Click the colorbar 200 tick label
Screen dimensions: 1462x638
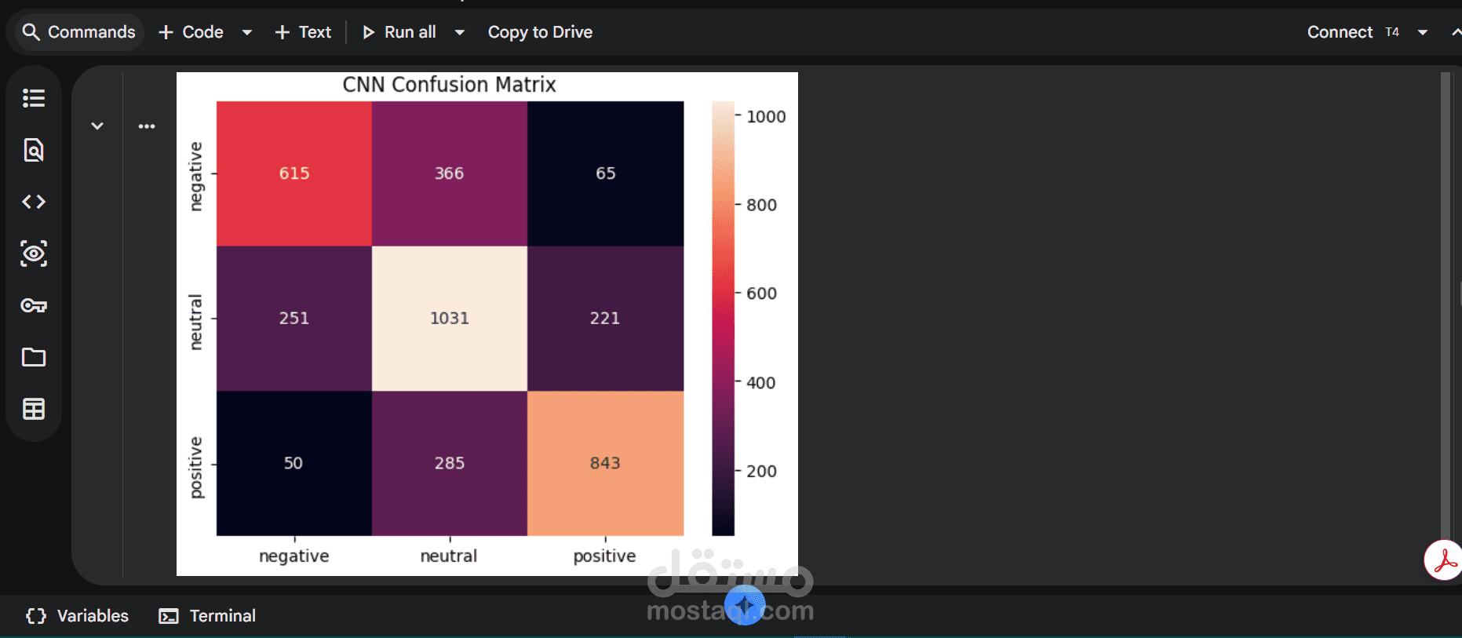point(761,472)
